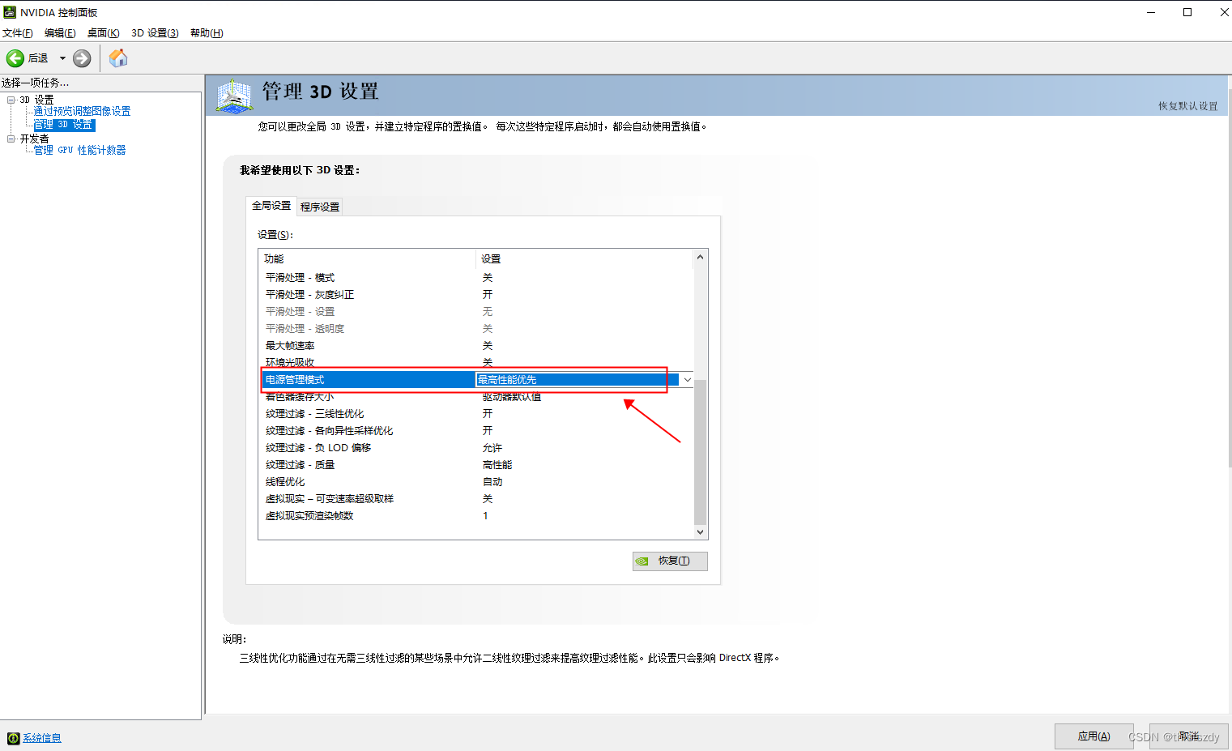Click the NVIDIA icon in the title bar
The height and width of the screenshot is (751, 1232).
pos(10,12)
